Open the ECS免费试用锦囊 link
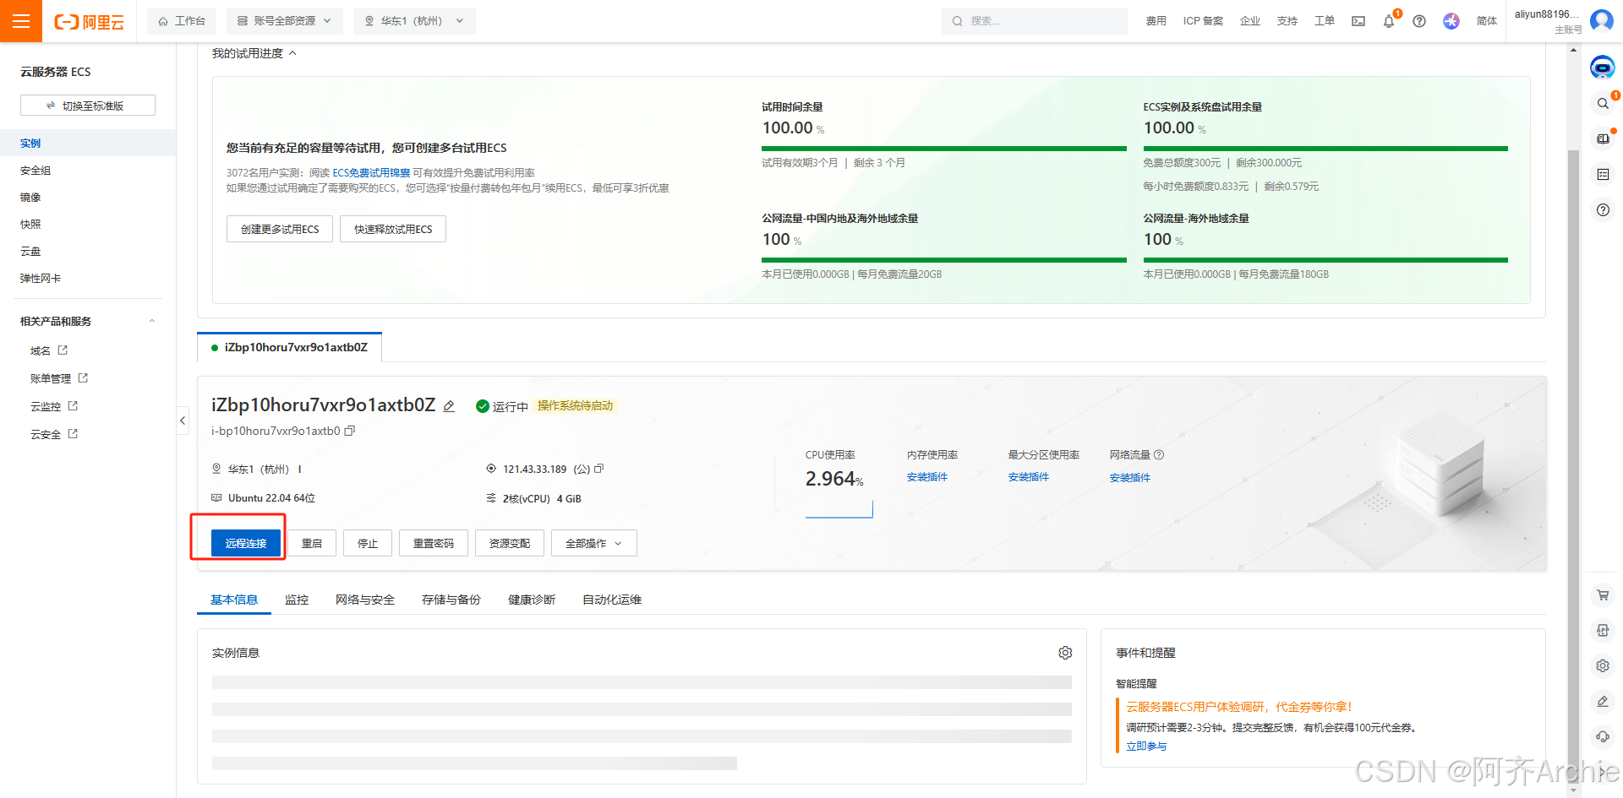1623x798 pixels. coord(371,173)
